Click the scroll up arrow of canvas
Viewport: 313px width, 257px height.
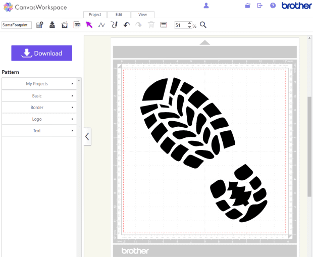coord(309,38)
